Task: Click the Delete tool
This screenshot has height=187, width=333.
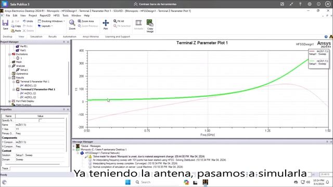Action: pos(29,31)
